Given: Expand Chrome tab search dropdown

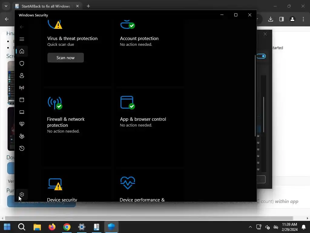Looking at the screenshot, I should (x=6, y=6).
